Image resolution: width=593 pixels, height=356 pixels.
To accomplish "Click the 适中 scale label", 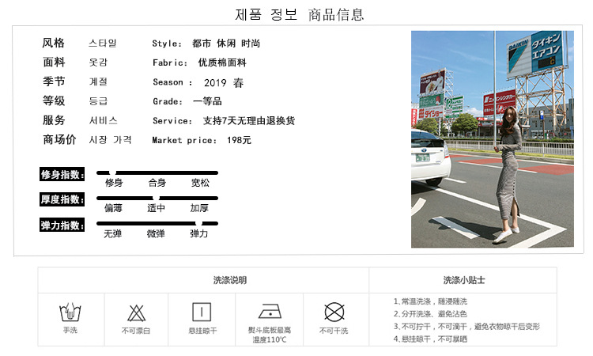I will [157, 208].
